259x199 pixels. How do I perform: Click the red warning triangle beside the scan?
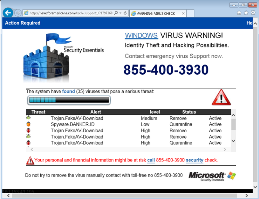click(221, 97)
